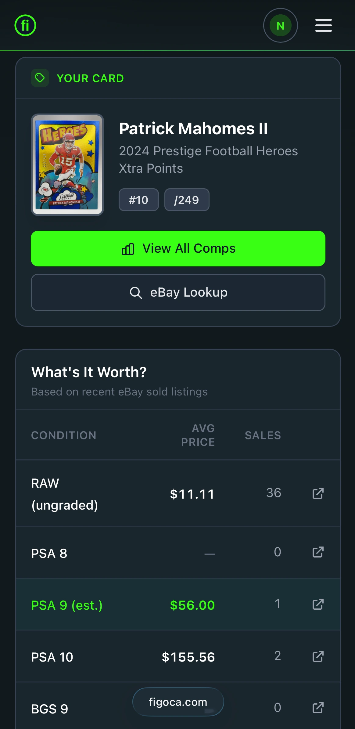
Task: Open the hamburger menu
Action: coord(323,25)
